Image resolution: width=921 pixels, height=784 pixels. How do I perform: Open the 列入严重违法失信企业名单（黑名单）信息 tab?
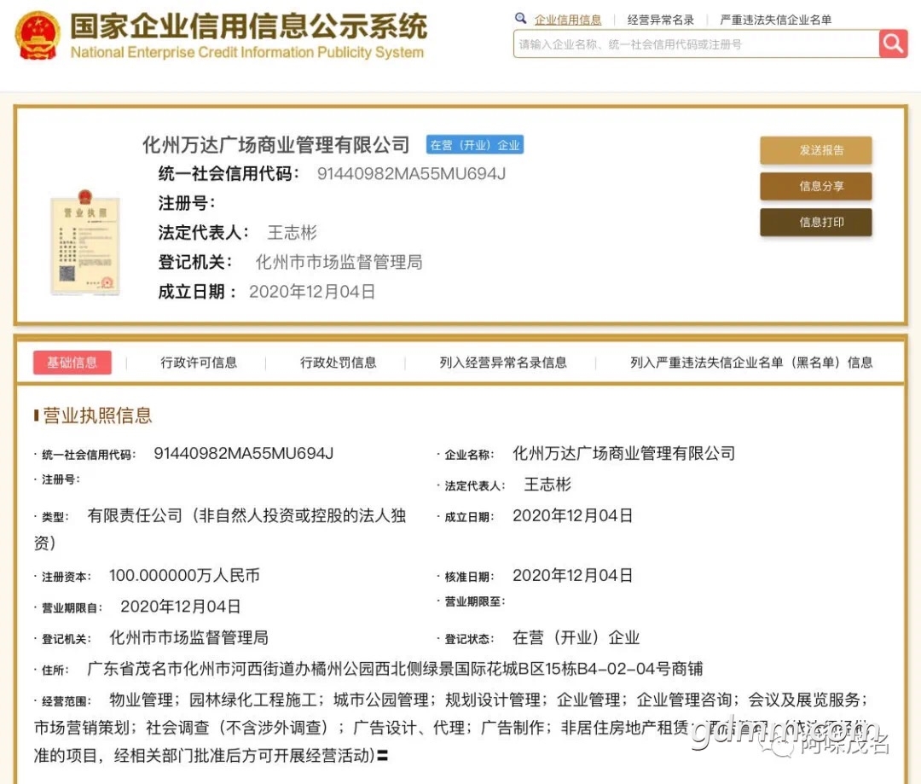(x=751, y=363)
